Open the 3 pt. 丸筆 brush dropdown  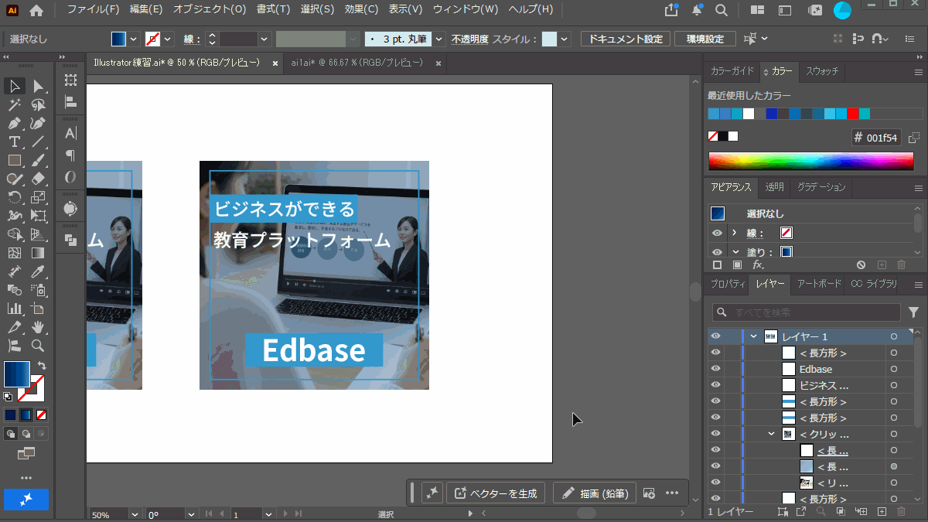tap(439, 39)
